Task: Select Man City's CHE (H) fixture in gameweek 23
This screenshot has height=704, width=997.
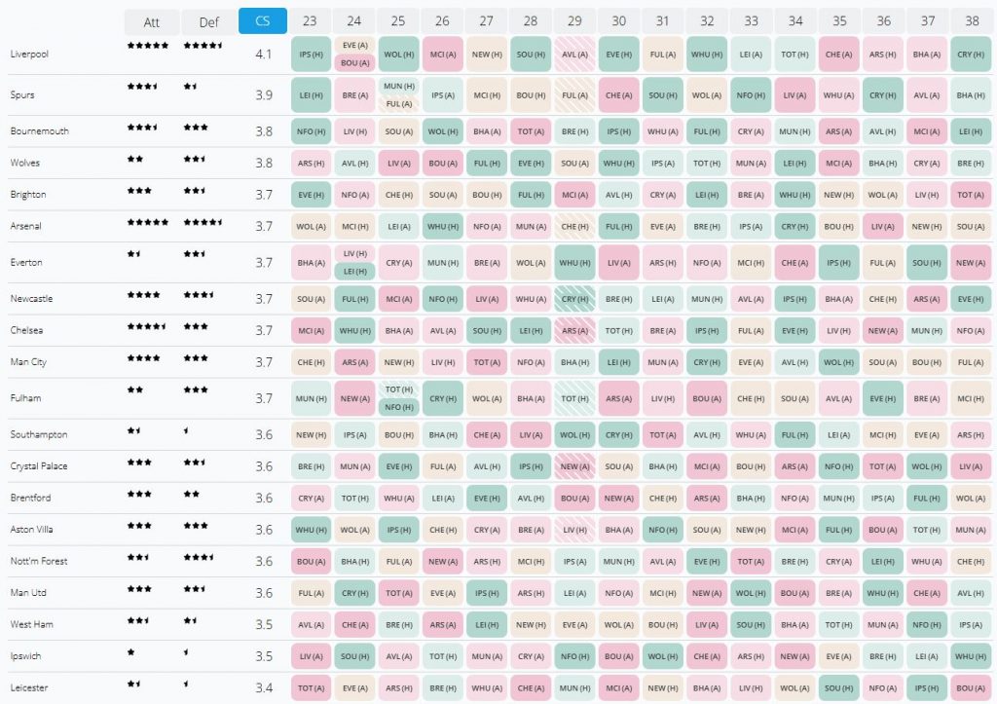Action: coord(311,362)
